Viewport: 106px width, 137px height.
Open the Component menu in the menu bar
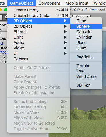click(x=49, y=3)
